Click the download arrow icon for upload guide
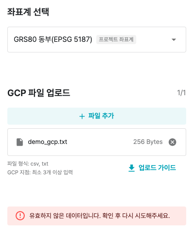Viewport: 194px width, 241px height. (132, 168)
